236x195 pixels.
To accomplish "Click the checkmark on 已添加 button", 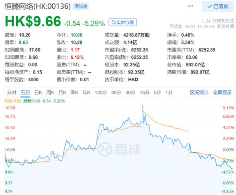I will 209,6.
